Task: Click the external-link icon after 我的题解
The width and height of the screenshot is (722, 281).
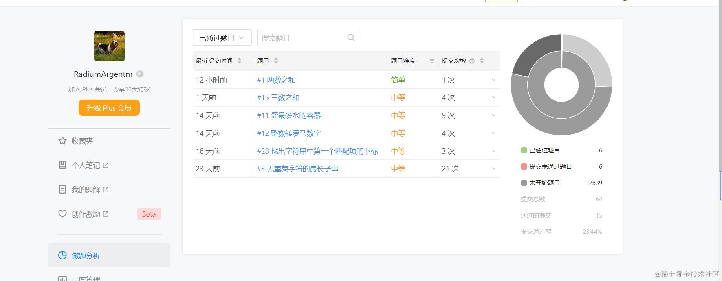Action: [x=106, y=190]
